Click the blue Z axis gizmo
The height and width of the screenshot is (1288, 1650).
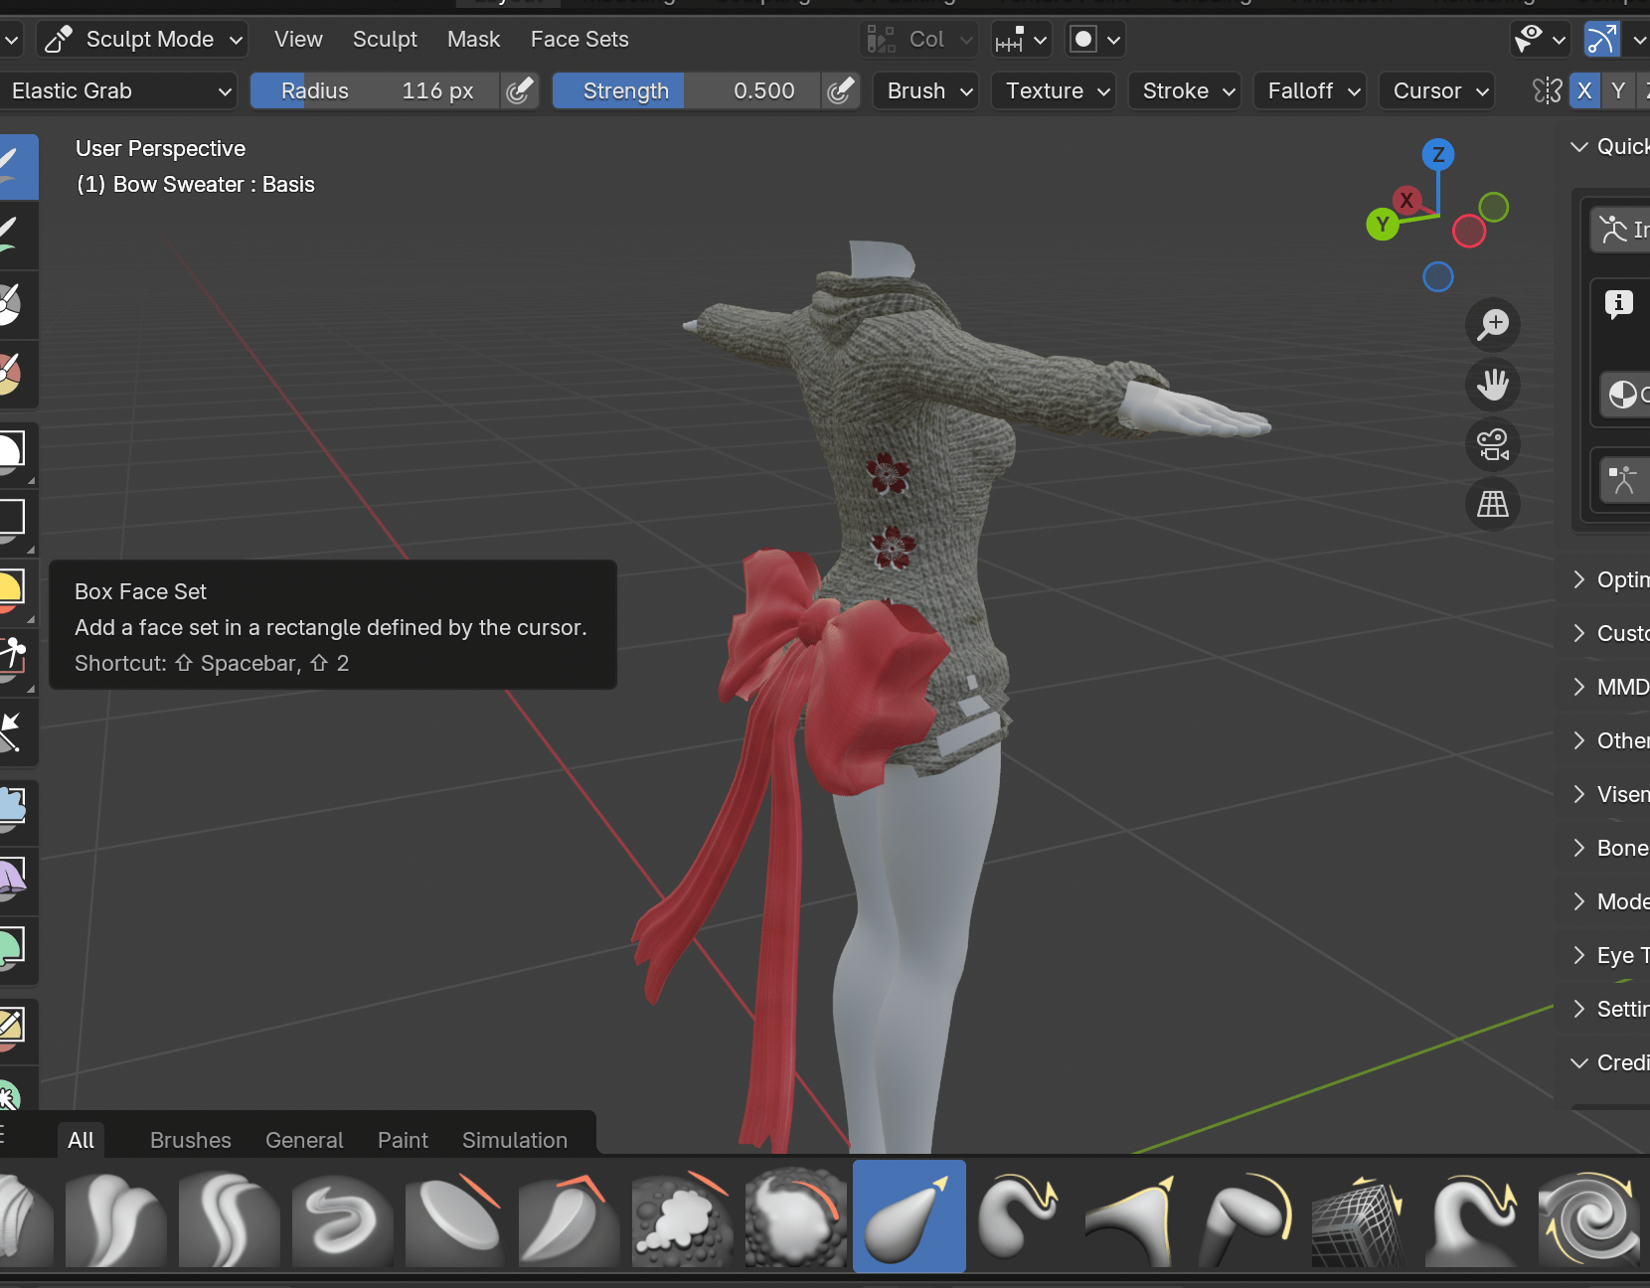click(x=1438, y=155)
